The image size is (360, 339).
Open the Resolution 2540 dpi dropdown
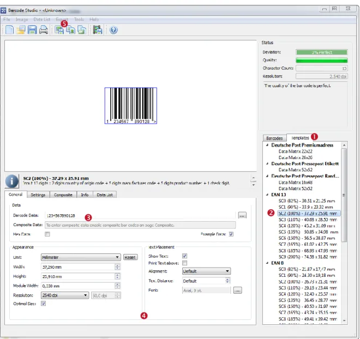pyautogui.click(x=65, y=295)
